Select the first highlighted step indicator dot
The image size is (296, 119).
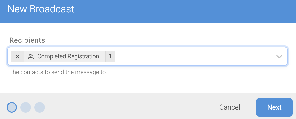click(12, 107)
